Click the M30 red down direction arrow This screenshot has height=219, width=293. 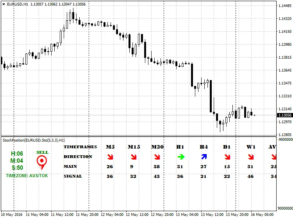click(157, 157)
